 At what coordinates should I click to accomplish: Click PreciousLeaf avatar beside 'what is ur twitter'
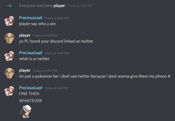9,56
